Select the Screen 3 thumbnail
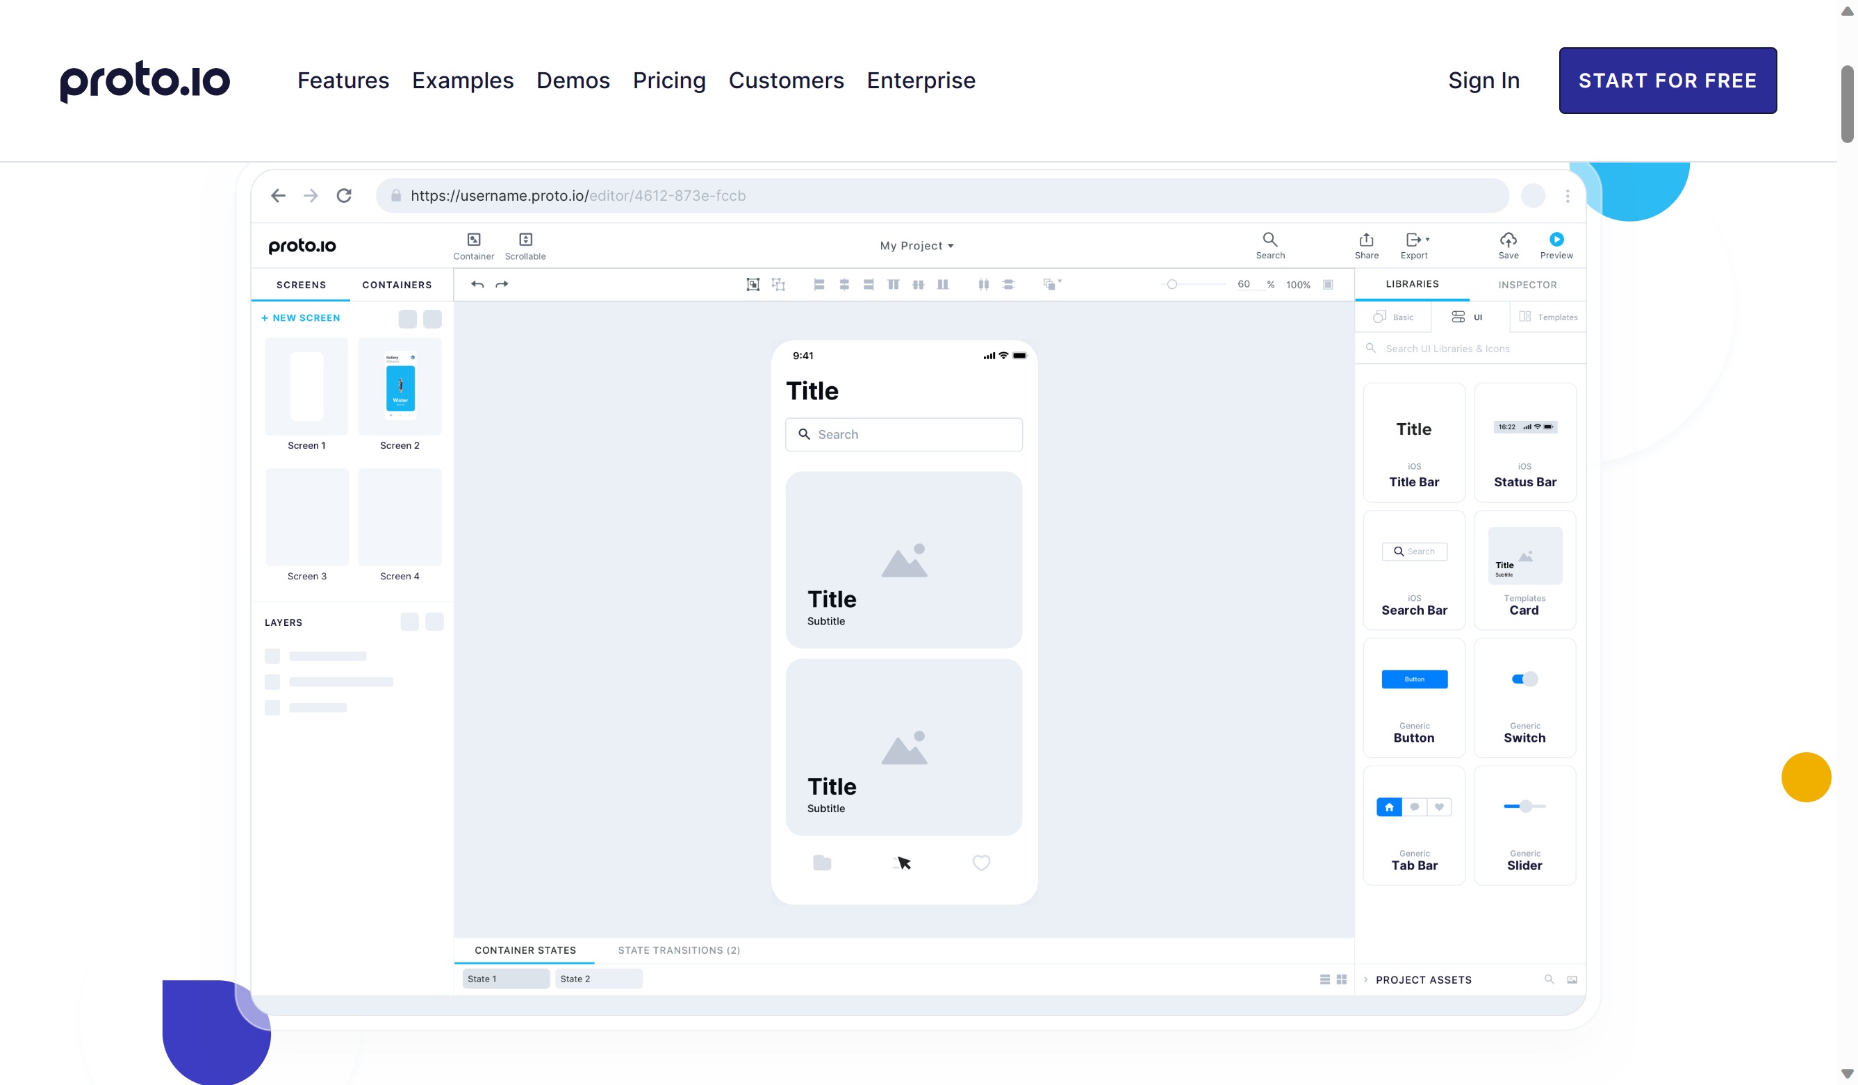 [x=306, y=517]
